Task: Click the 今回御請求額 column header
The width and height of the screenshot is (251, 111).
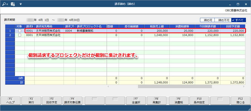Action: click(x=207, y=27)
